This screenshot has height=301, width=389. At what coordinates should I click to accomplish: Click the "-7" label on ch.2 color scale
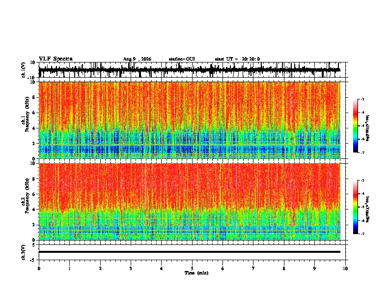(x=362, y=234)
